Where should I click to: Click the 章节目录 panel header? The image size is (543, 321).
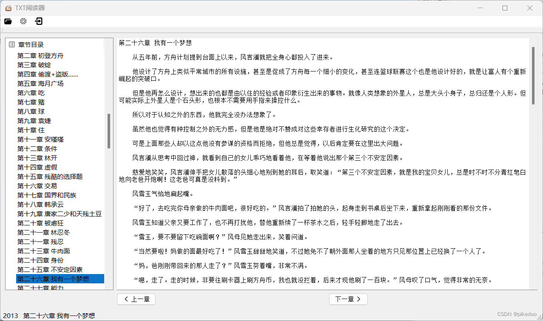[x=31, y=44]
